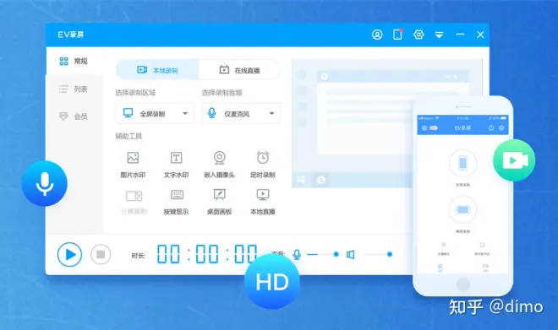Click the phone device icon with red dot
This screenshot has width=558, height=330.
(x=397, y=35)
